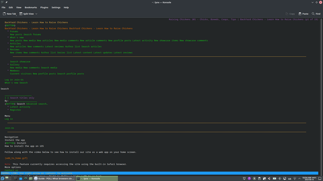Click the 'Contact us' link
This screenshot has width=323, height=181.
click(x=11, y=170)
